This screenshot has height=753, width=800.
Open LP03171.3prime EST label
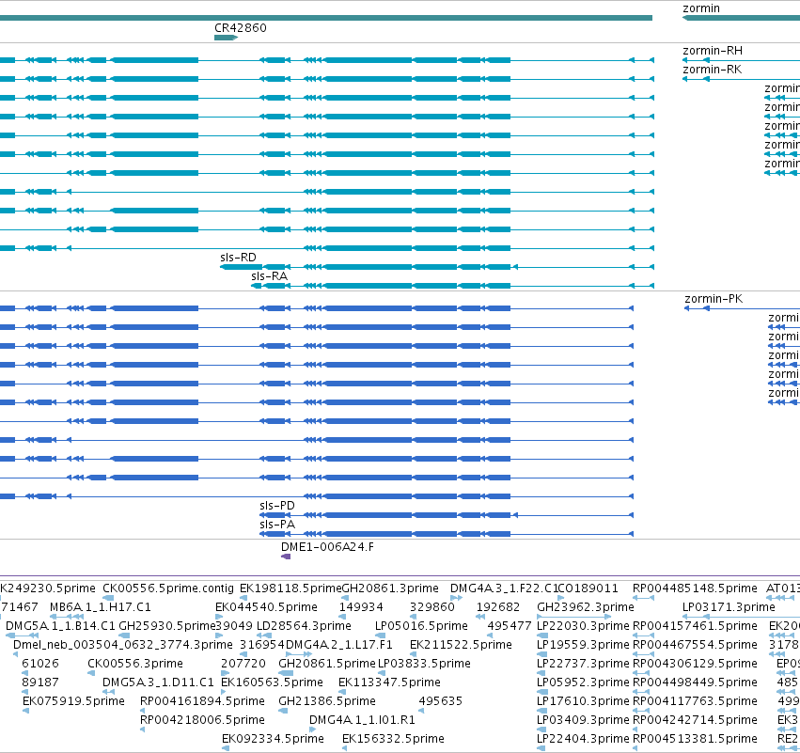tap(729, 607)
